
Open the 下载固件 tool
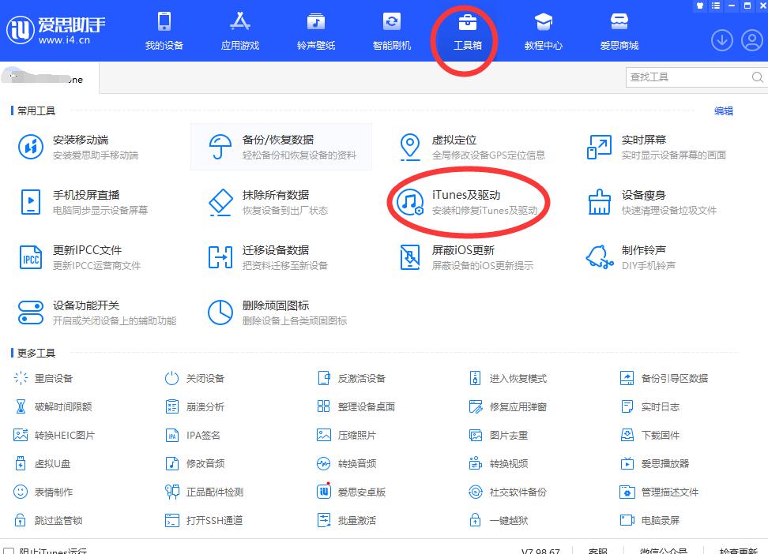(x=650, y=435)
